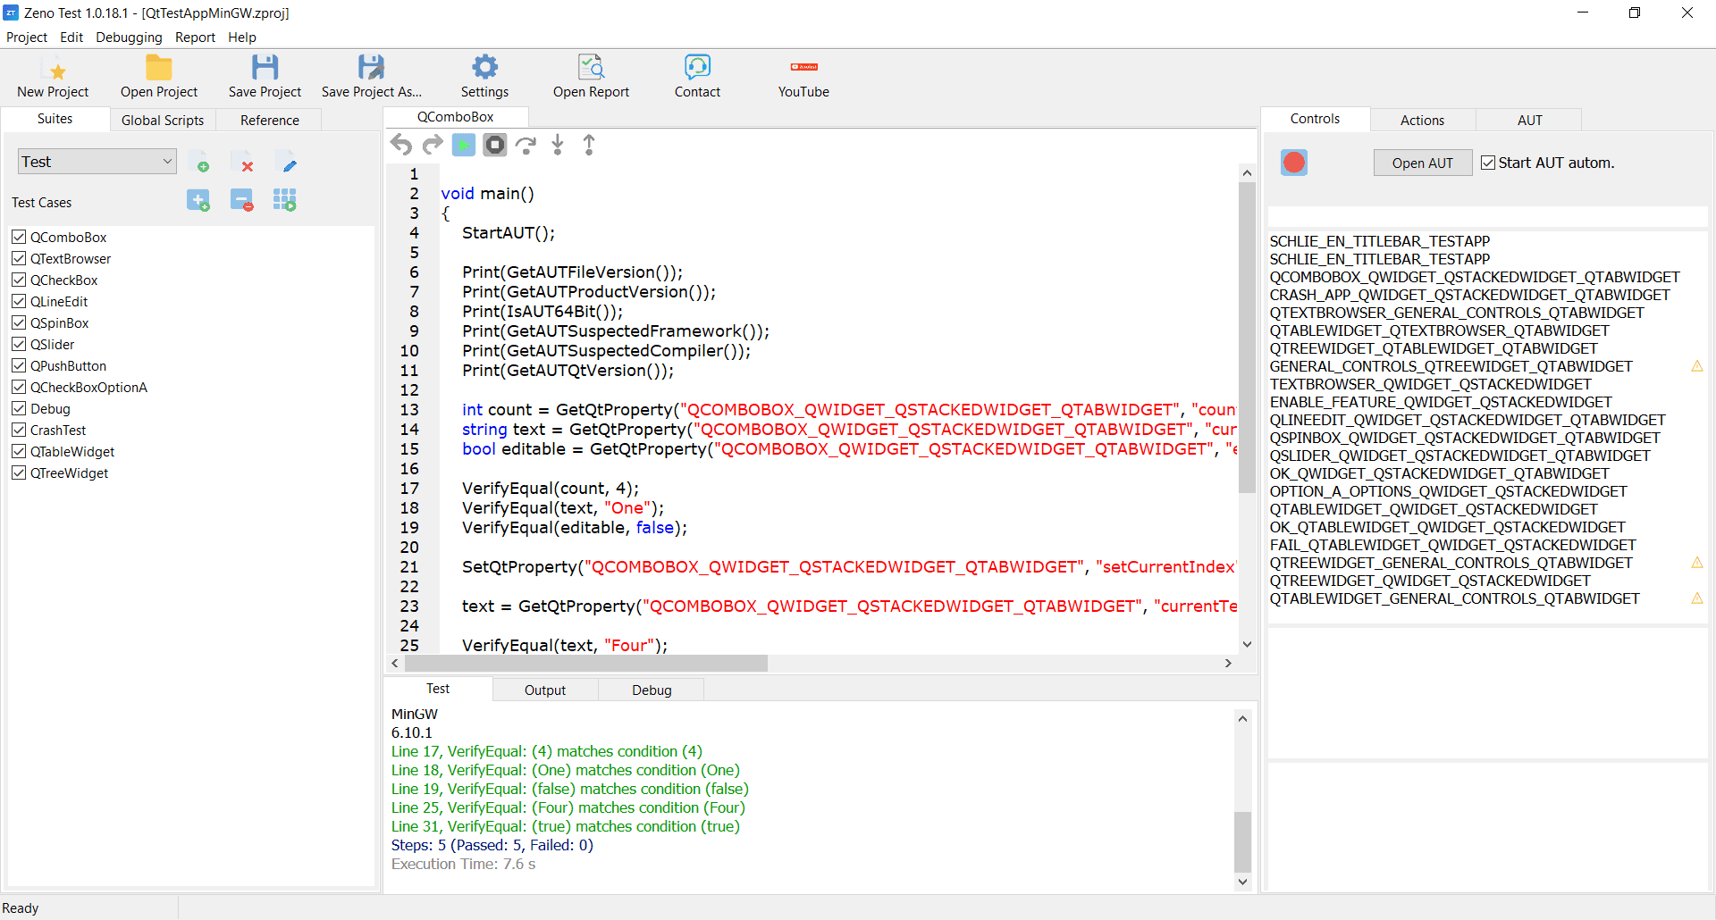The width and height of the screenshot is (1716, 920).
Task: Redo an edit using the redo arrow icon
Action: (433, 144)
